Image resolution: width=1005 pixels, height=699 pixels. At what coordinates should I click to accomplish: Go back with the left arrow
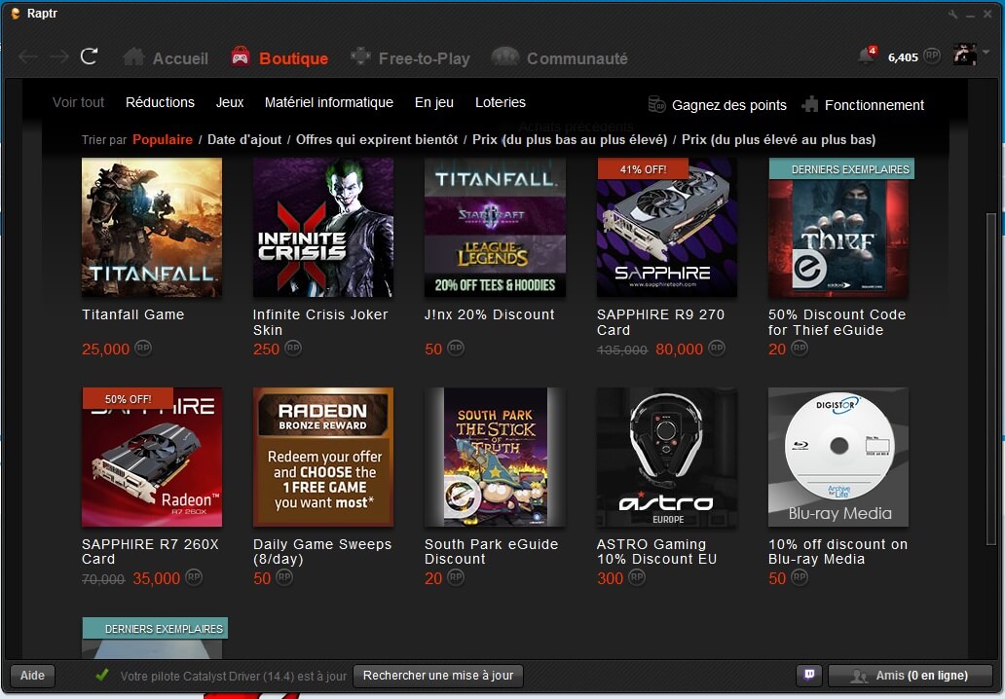28,56
